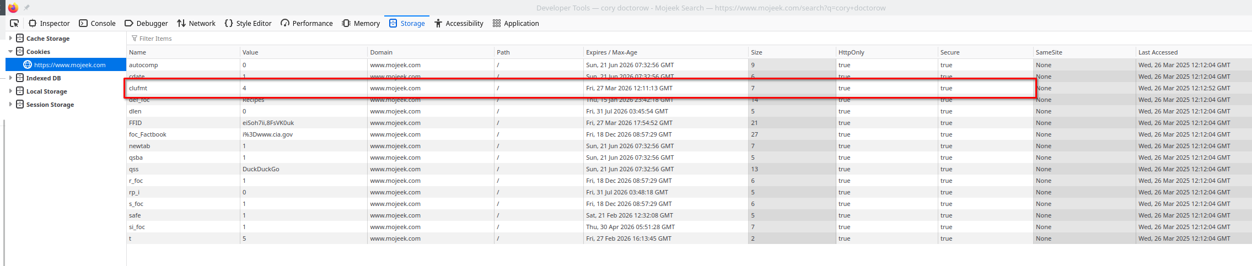Image resolution: width=1252 pixels, height=266 pixels.
Task: Sort by the Domain column header
Action: coord(431,52)
